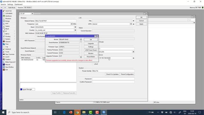204x115 pixels.
Task: Click the redo arrow in the toolbar
Action: coord(5,8)
